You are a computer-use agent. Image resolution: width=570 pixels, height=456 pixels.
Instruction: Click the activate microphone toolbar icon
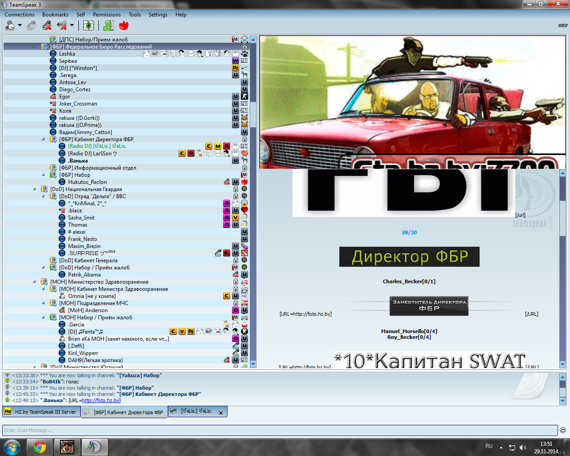point(32,25)
